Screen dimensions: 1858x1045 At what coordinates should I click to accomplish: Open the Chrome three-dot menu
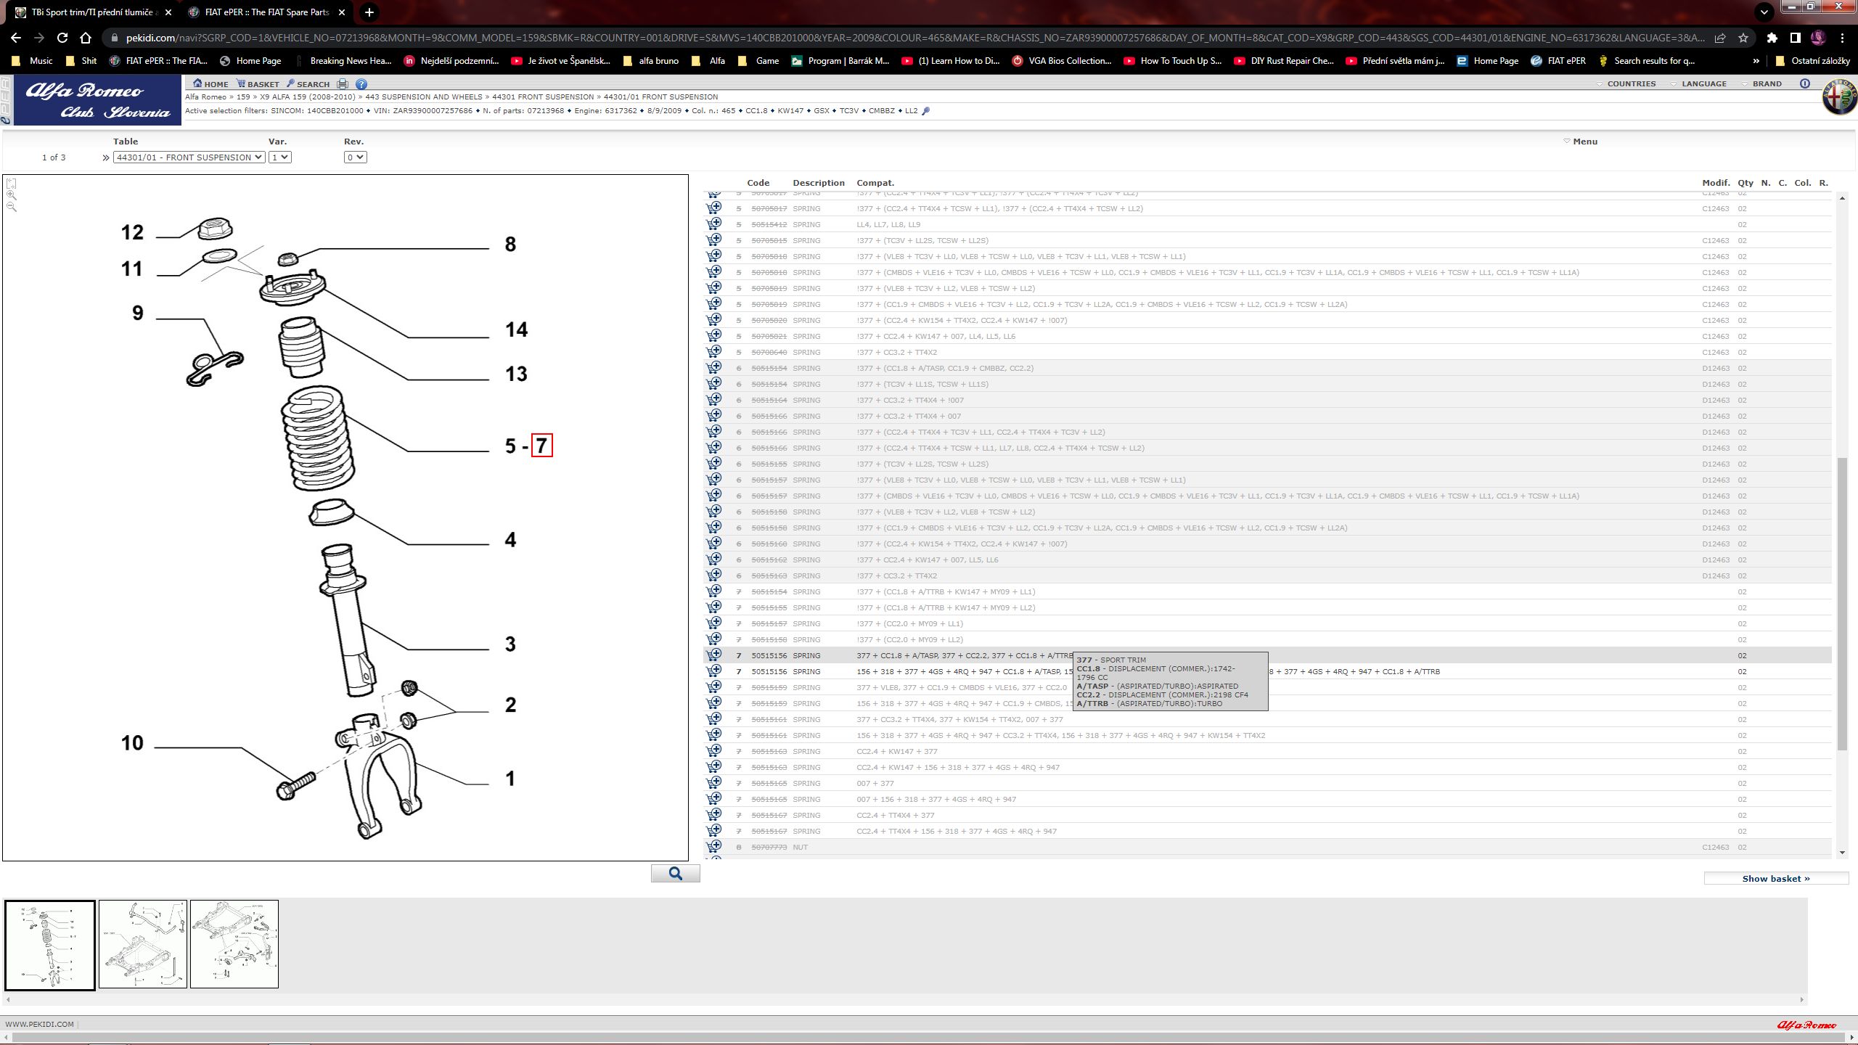(x=1842, y=38)
